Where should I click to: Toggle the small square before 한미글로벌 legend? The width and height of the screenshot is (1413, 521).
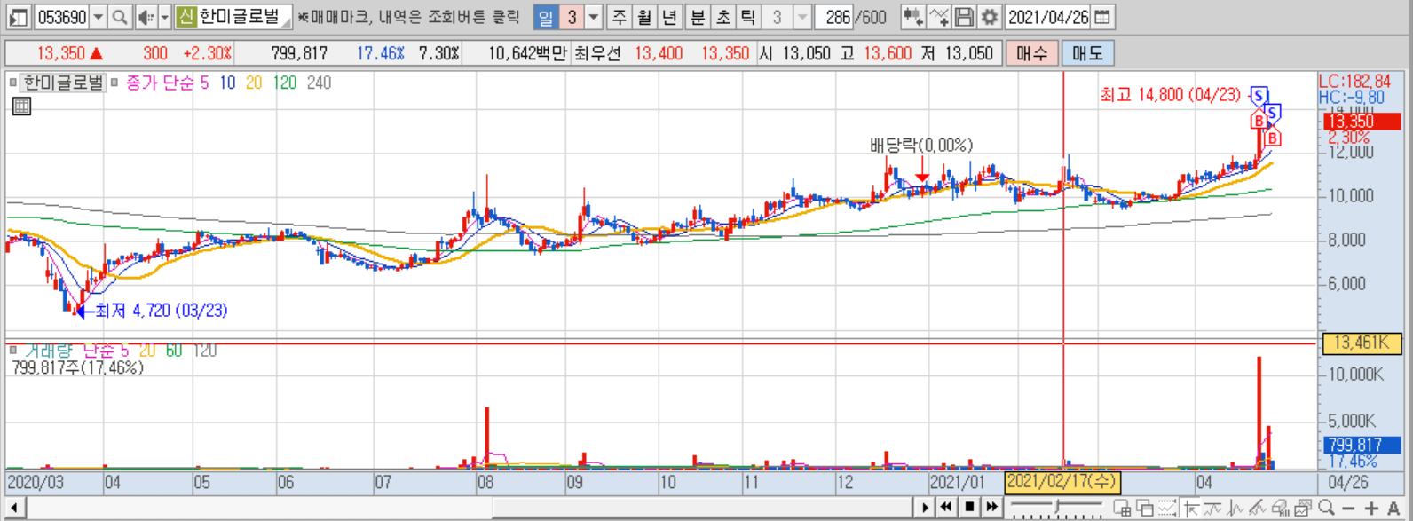click(x=13, y=83)
